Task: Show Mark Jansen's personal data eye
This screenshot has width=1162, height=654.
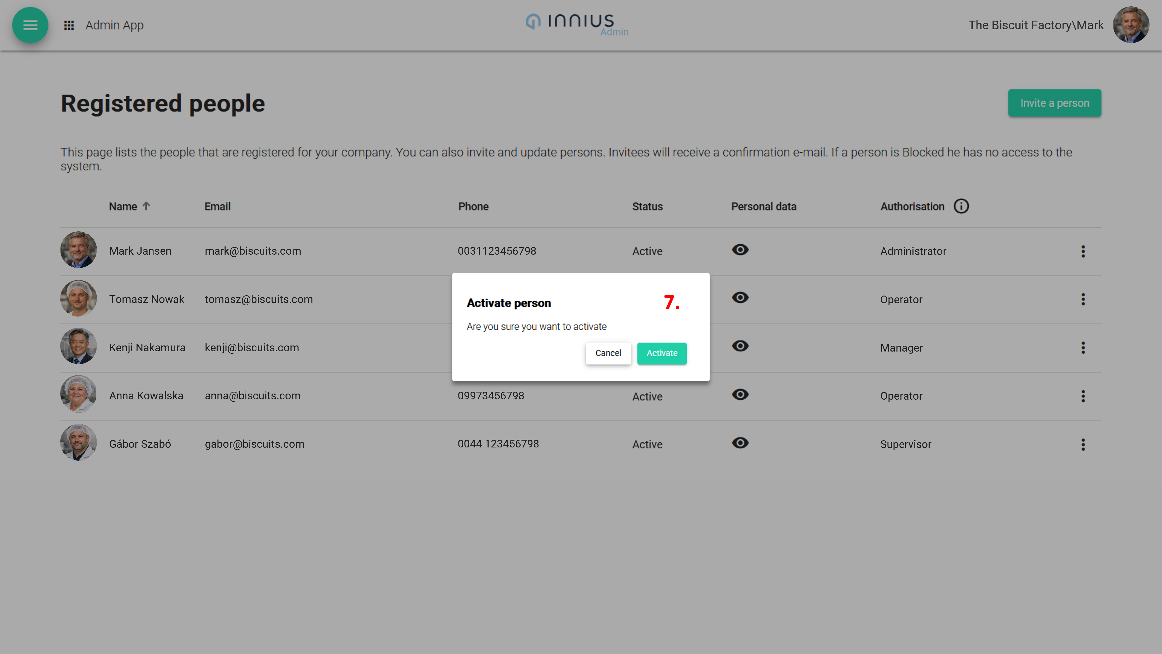Action: 740,250
